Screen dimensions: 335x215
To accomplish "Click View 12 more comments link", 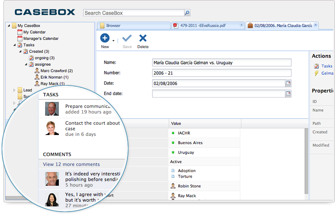I will (71, 164).
